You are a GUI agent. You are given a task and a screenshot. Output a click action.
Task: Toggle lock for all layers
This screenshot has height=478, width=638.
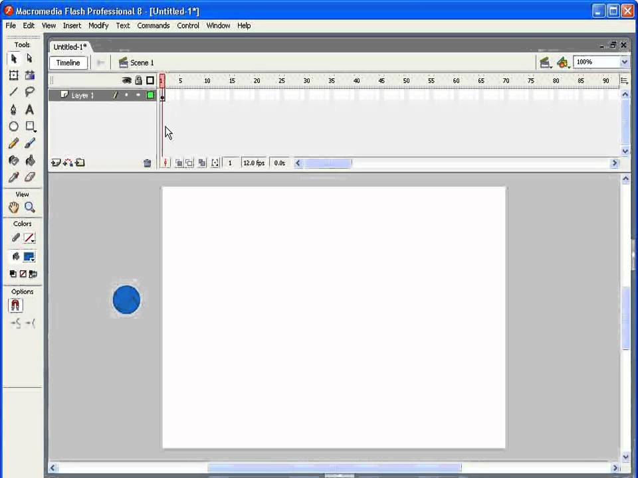(138, 80)
